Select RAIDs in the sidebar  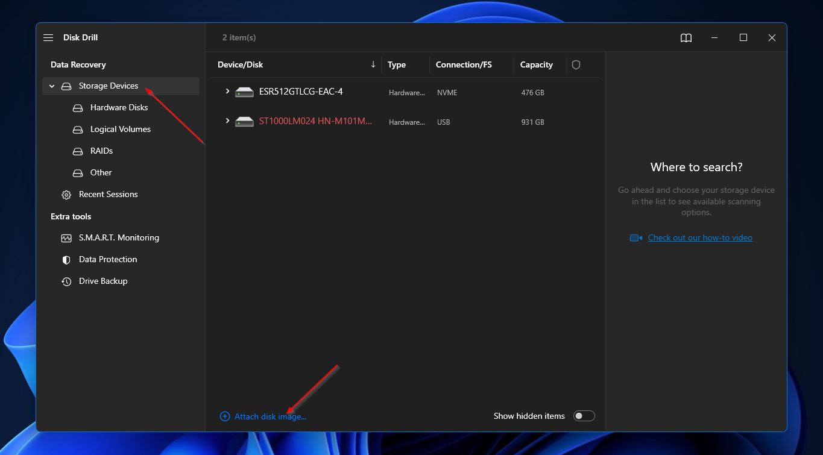(101, 151)
